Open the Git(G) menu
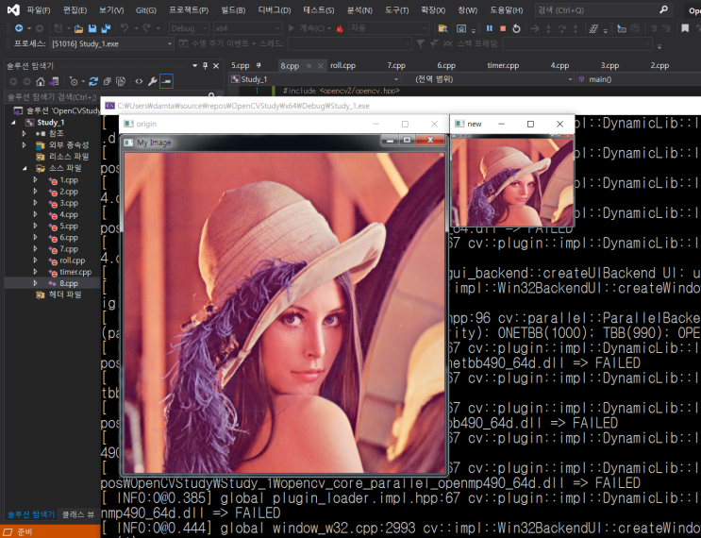The height and width of the screenshot is (538, 701). click(145, 9)
